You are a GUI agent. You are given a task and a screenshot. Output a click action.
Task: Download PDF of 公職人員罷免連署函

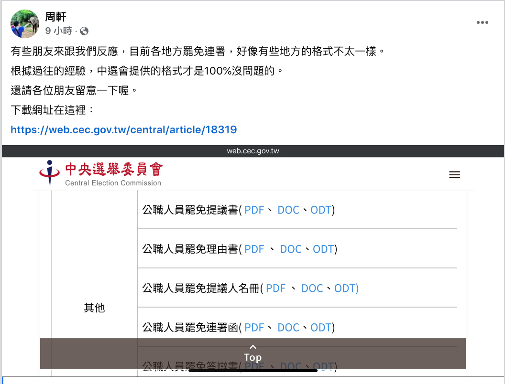click(254, 328)
